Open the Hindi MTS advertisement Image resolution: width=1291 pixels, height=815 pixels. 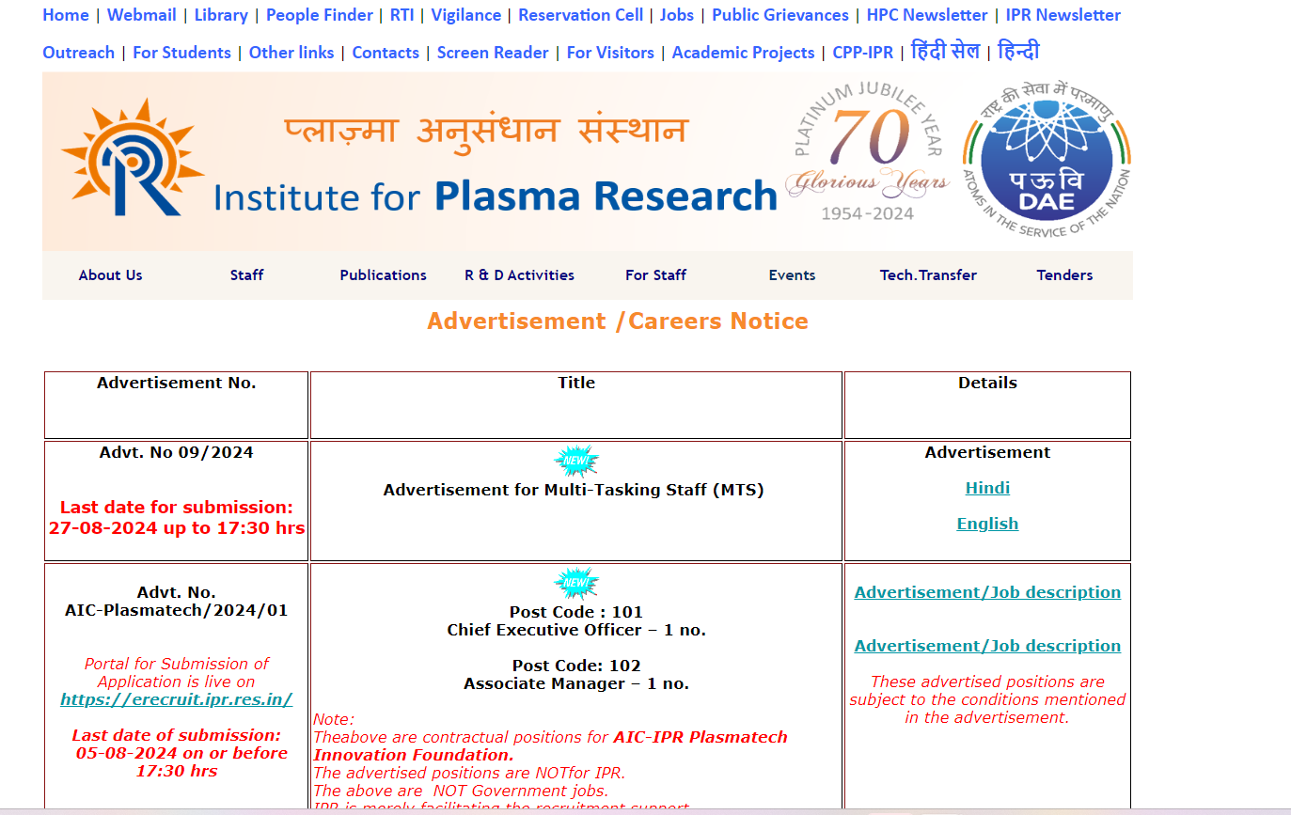[987, 488]
